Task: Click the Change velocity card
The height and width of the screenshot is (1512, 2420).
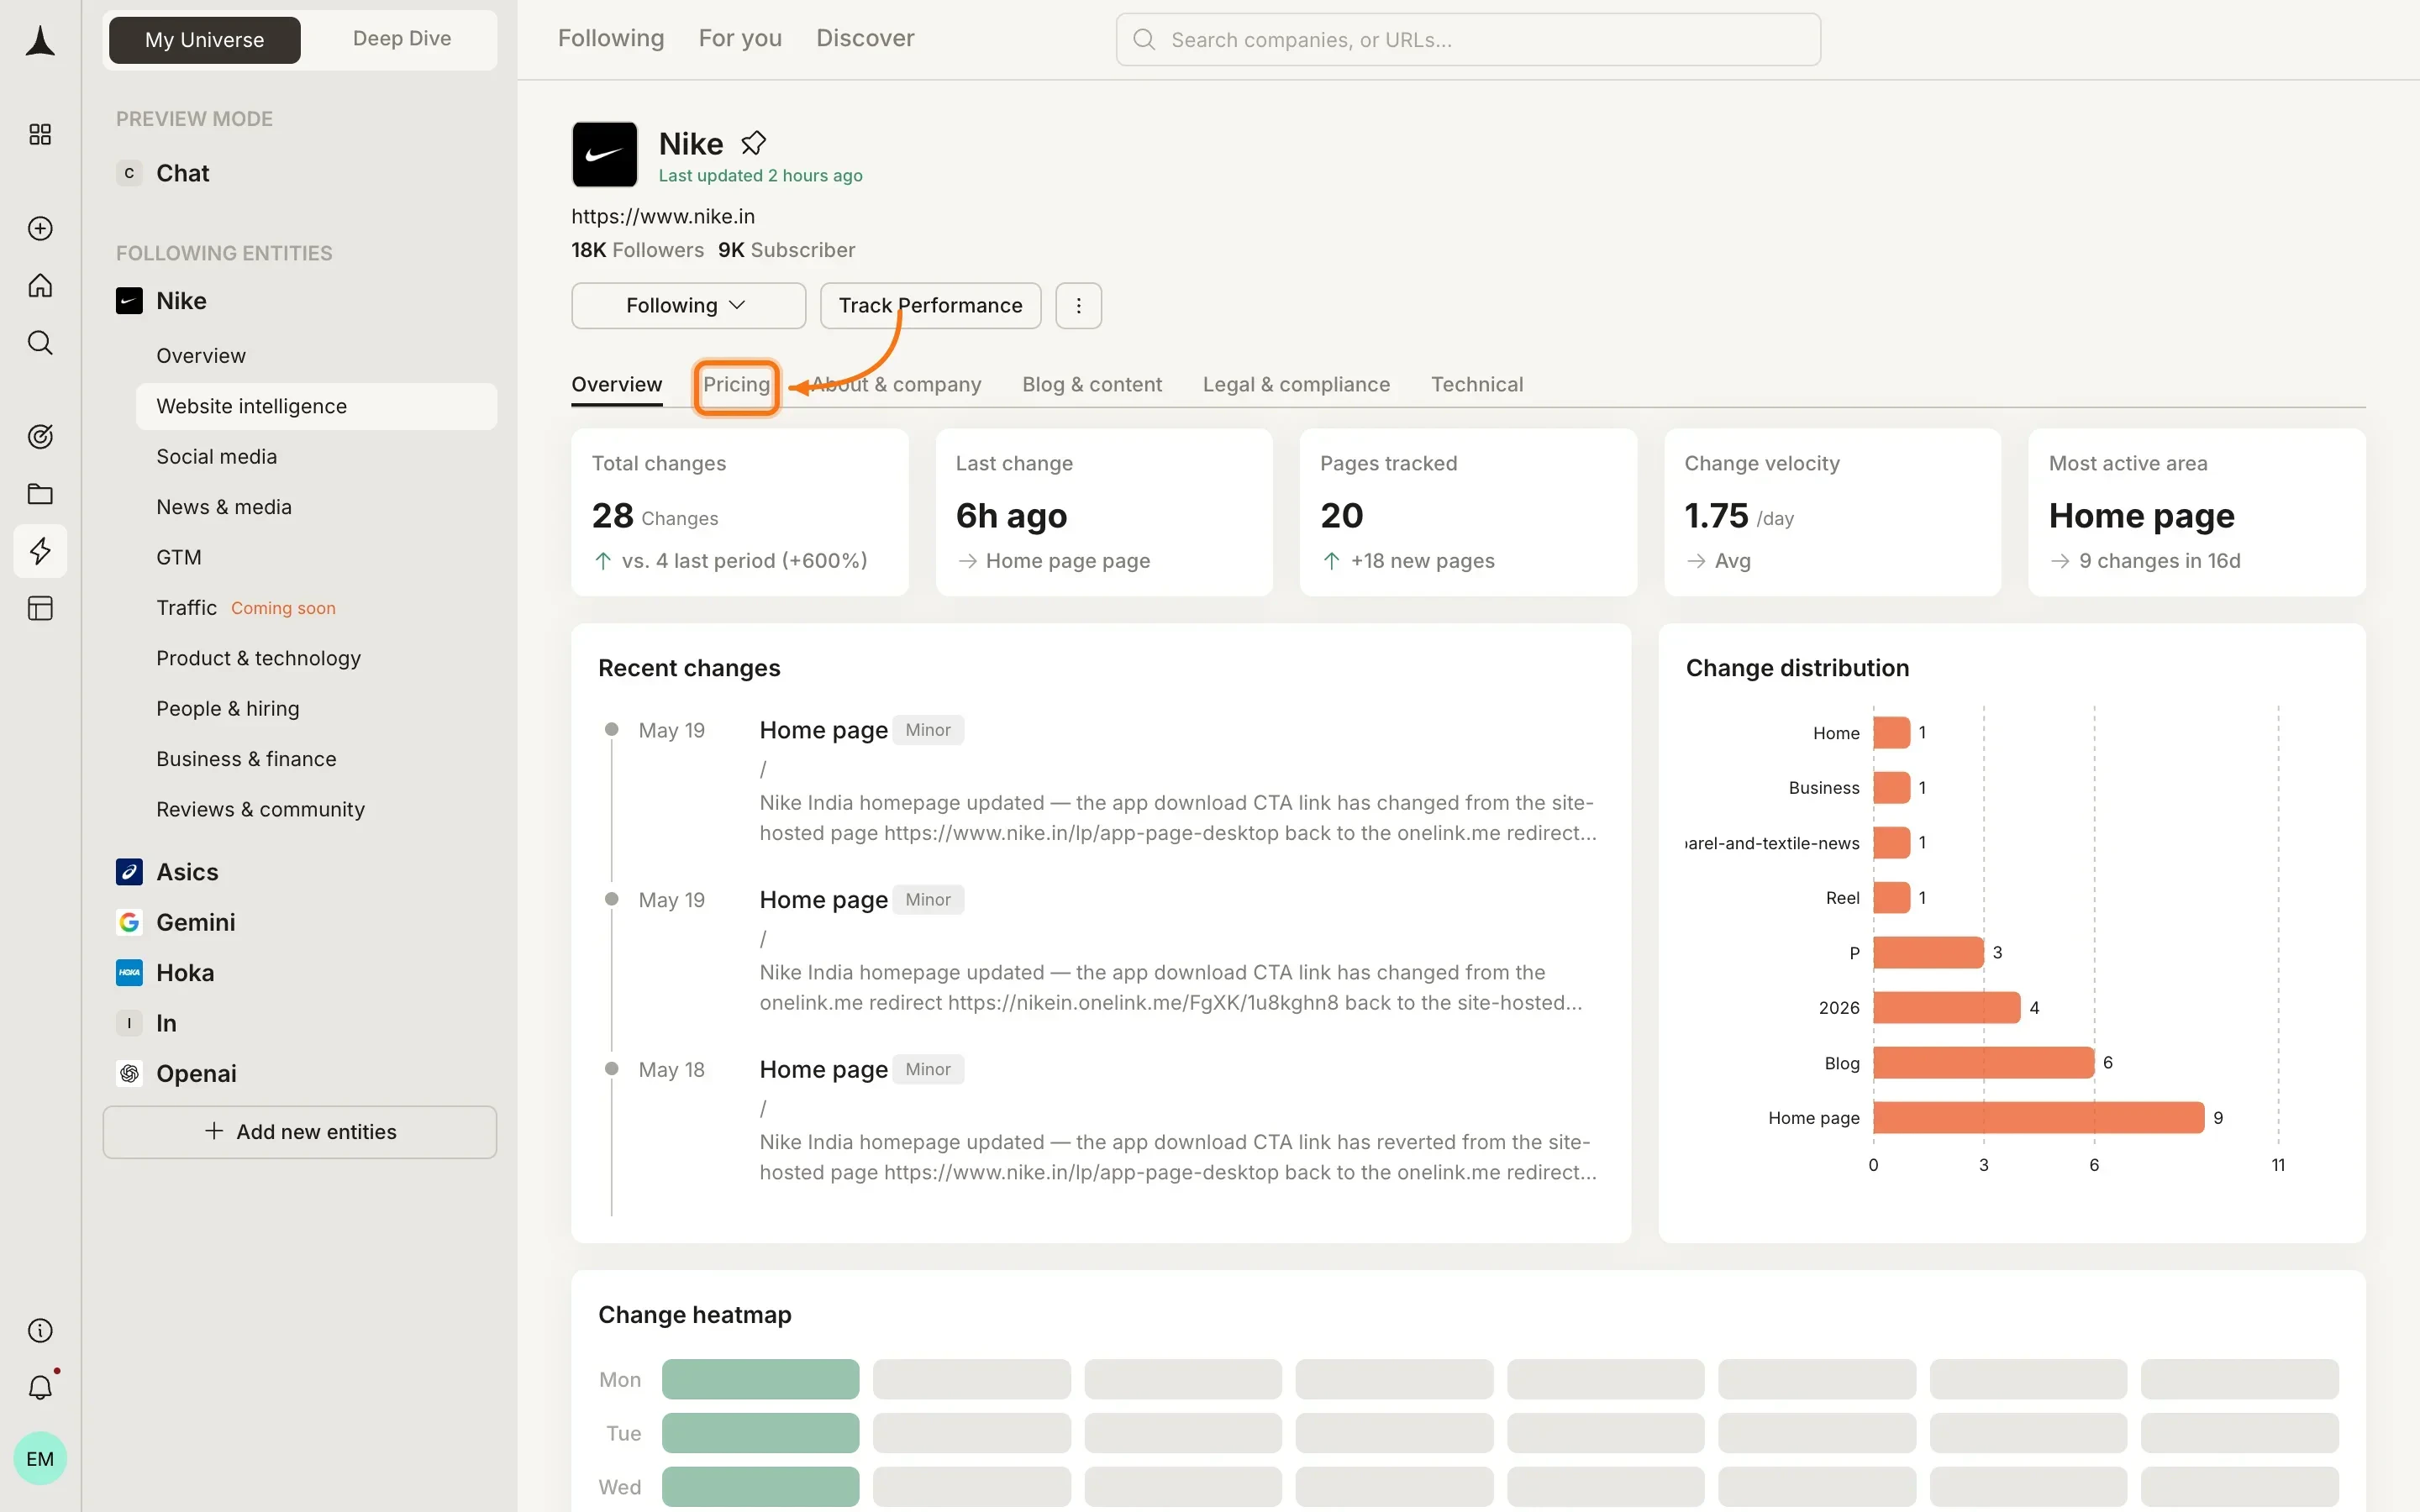Action: pos(1832,512)
